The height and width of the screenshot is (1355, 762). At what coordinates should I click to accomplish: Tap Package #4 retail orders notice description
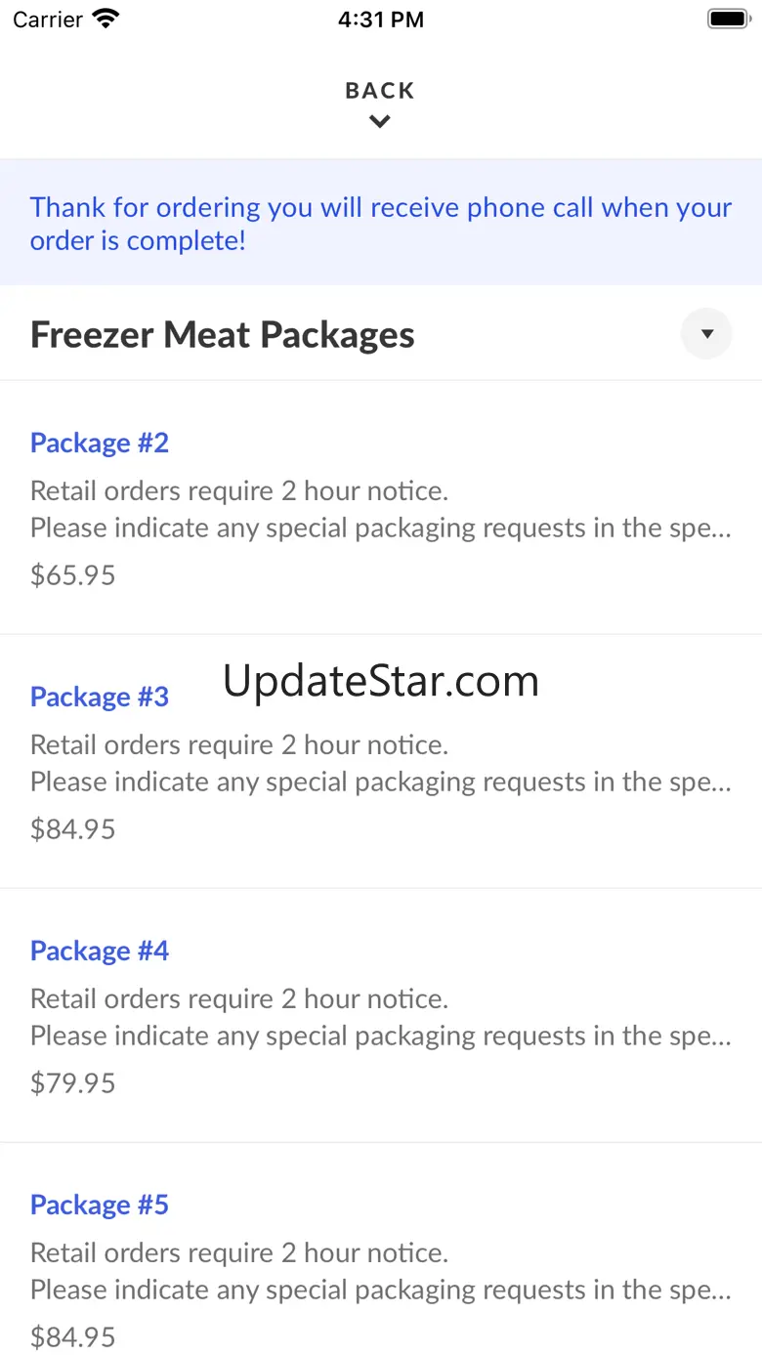click(239, 998)
